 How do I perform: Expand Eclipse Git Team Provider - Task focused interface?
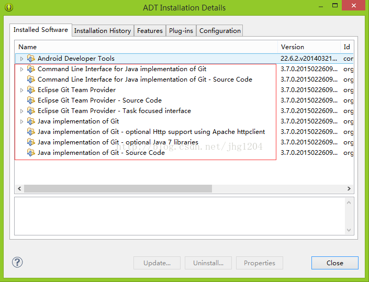coord(21,111)
